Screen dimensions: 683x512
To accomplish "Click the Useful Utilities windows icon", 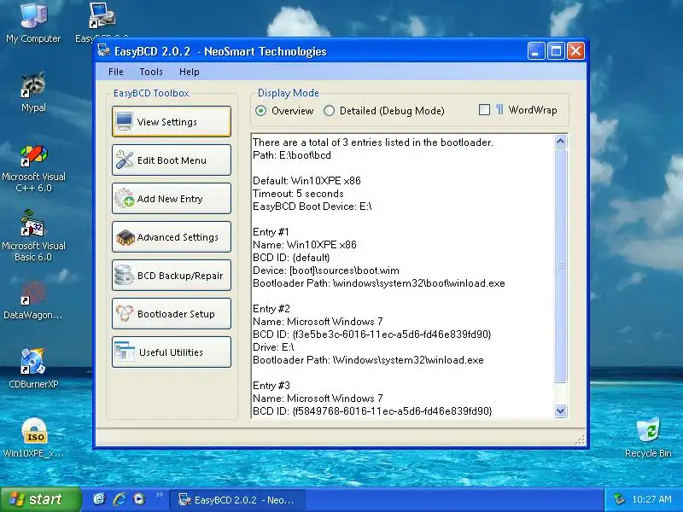I will click(x=125, y=352).
